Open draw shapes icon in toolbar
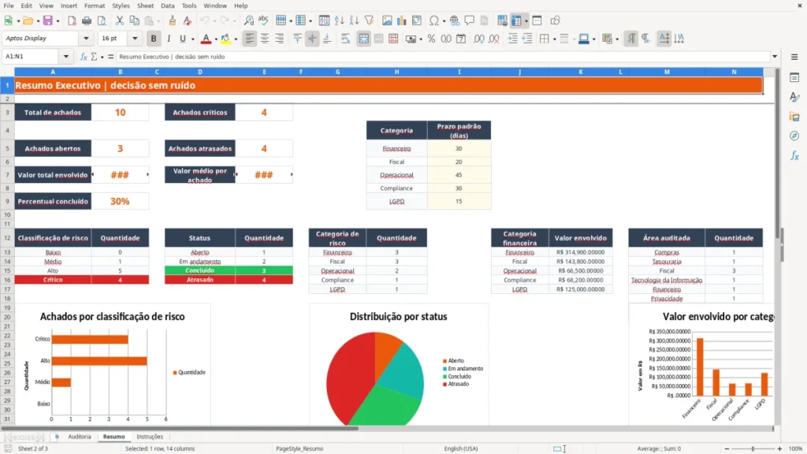The image size is (807, 454). pyautogui.click(x=555, y=20)
